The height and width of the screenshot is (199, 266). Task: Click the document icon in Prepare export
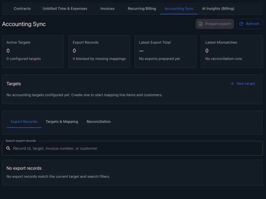click(201, 24)
